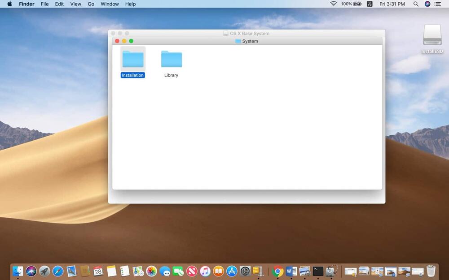Show Notification Center from the menu bar

pos(438,4)
